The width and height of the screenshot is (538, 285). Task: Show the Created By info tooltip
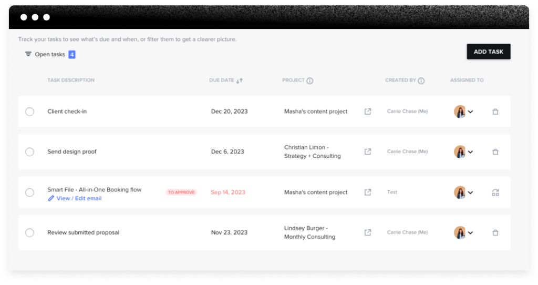pos(421,80)
